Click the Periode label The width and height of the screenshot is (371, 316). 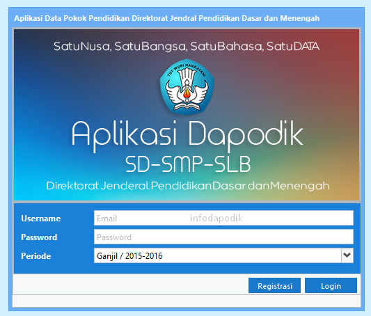click(36, 256)
